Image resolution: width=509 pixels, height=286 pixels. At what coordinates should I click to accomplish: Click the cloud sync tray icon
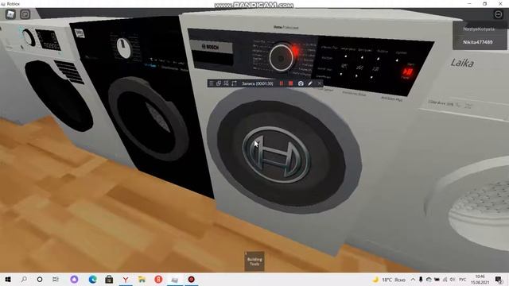(429, 280)
